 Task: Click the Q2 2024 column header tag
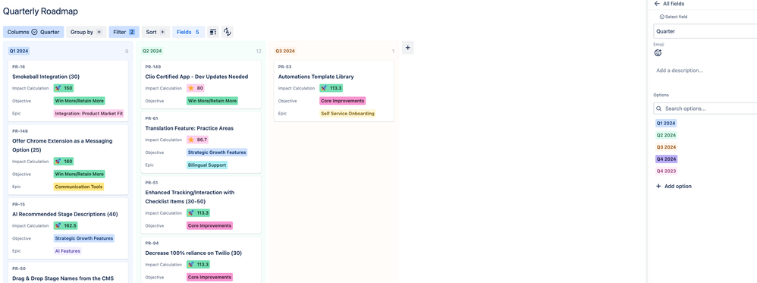(x=152, y=51)
